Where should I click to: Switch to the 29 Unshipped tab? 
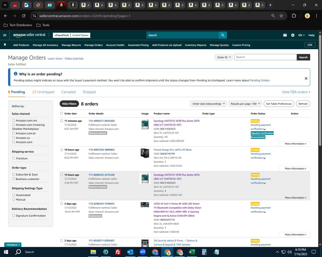[43, 92]
